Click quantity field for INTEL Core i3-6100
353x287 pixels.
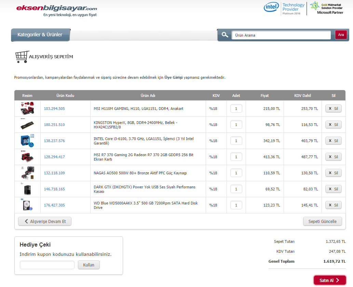click(x=236, y=141)
